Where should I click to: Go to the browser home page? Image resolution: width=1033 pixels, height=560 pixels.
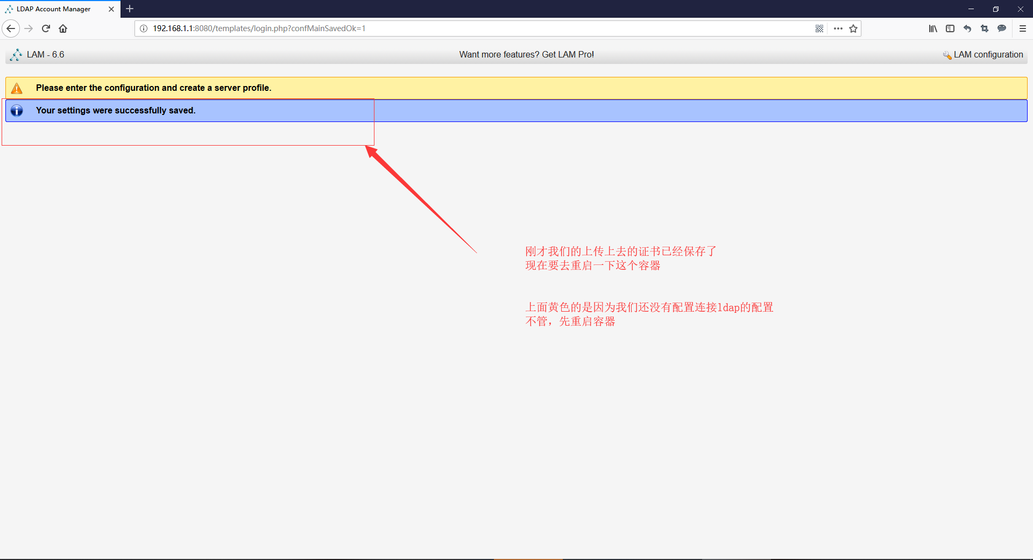[63, 28]
